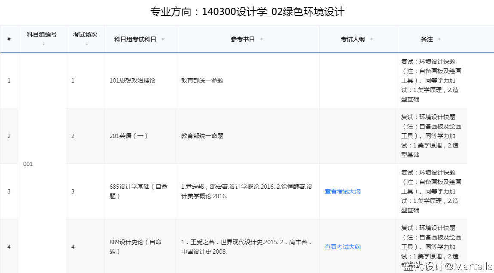494x273 pixels.
Task: Select the 001 subject group number cell
Action: pyautogui.click(x=28, y=164)
